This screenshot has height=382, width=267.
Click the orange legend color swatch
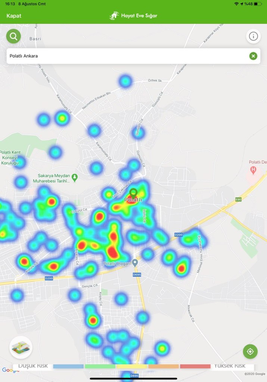click(164, 366)
